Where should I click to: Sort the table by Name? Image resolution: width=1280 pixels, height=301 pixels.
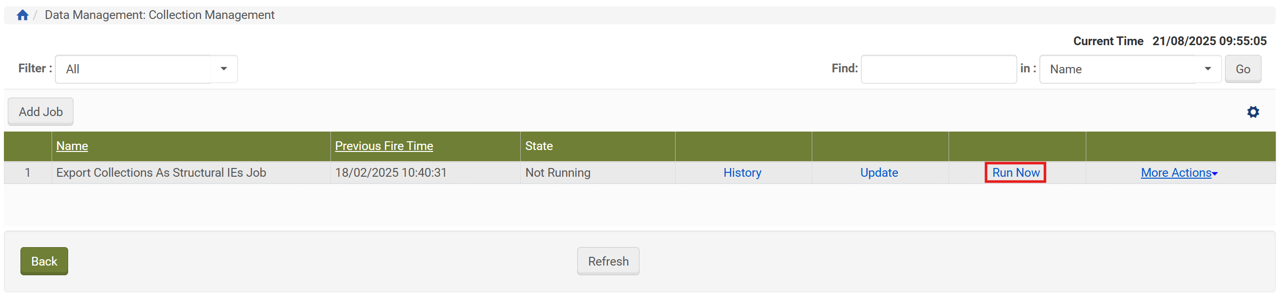72,146
